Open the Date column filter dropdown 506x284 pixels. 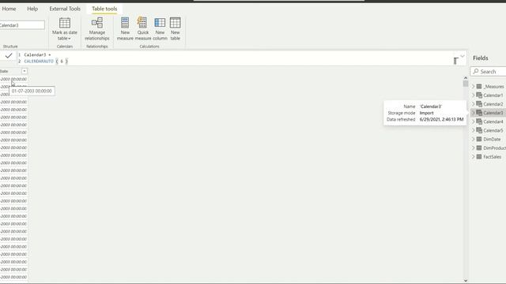coord(25,71)
